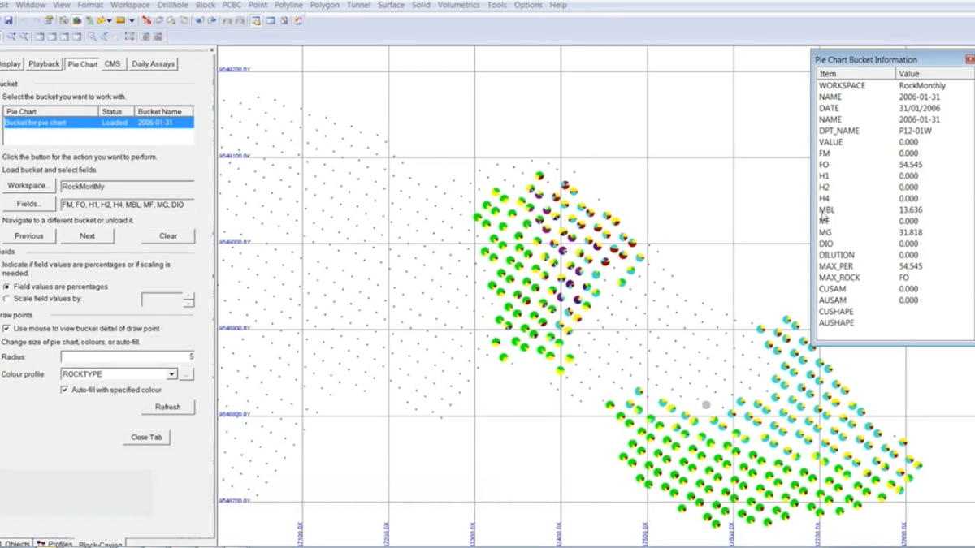Click the Workspace... button
This screenshot has width=975, height=548.
28,186
